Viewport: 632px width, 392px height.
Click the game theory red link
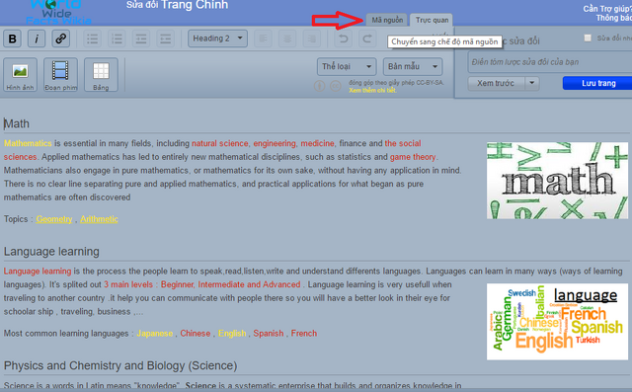[x=413, y=157]
